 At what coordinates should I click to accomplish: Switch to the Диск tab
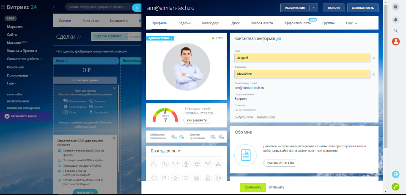click(x=236, y=23)
